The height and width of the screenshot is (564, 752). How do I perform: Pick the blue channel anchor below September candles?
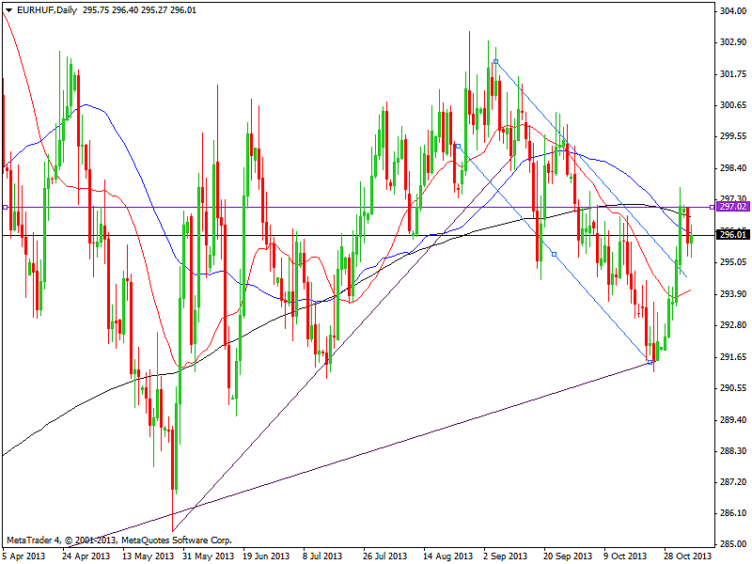(x=554, y=254)
